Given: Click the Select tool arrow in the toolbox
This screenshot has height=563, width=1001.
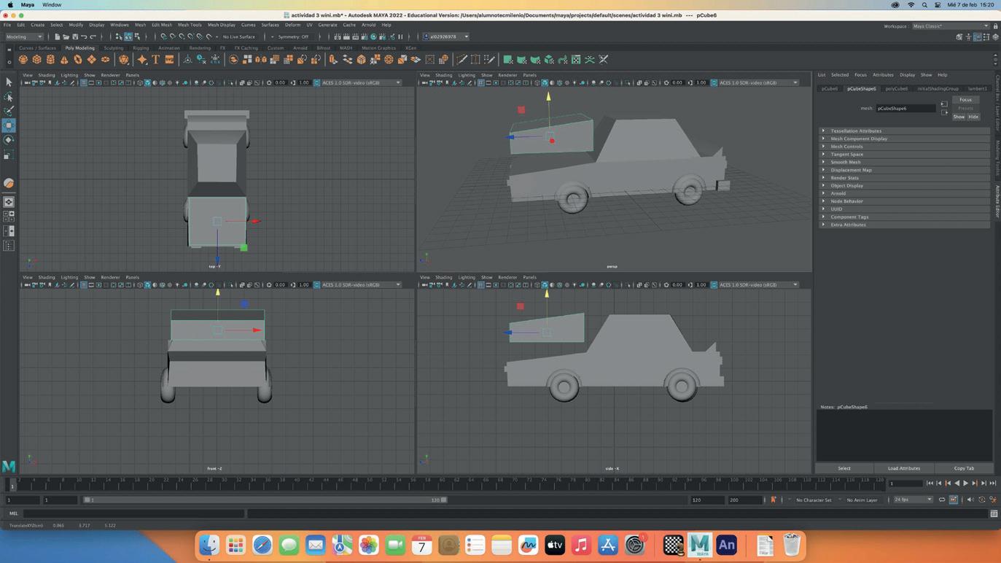Looking at the screenshot, I should click(9, 82).
